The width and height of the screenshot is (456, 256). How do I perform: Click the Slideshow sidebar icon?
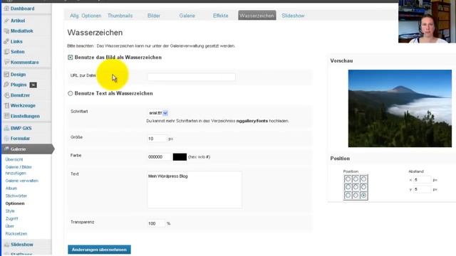[x=6, y=245]
